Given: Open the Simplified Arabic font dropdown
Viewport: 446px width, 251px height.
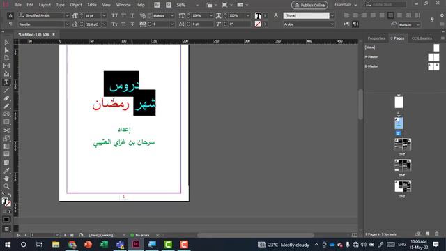Looking at the screenshot, I should click(67, 15).
